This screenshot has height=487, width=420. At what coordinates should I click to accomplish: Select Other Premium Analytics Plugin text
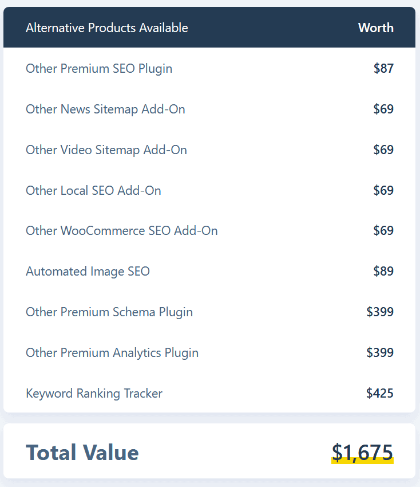(112, 353)
